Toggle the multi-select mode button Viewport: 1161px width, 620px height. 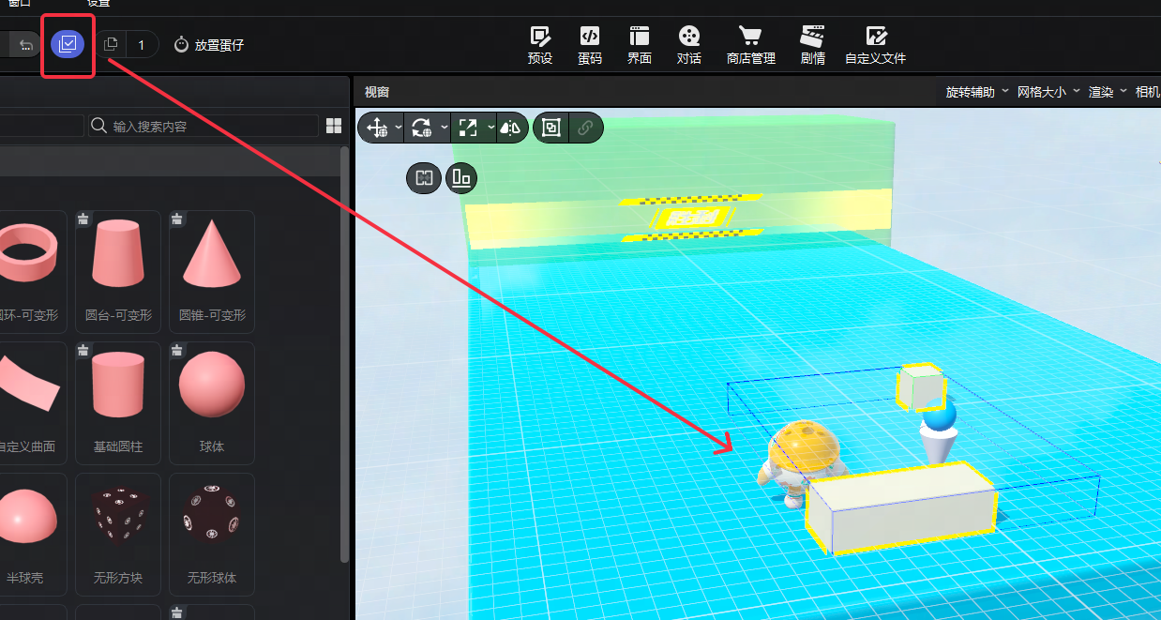[x=68, y=44]
